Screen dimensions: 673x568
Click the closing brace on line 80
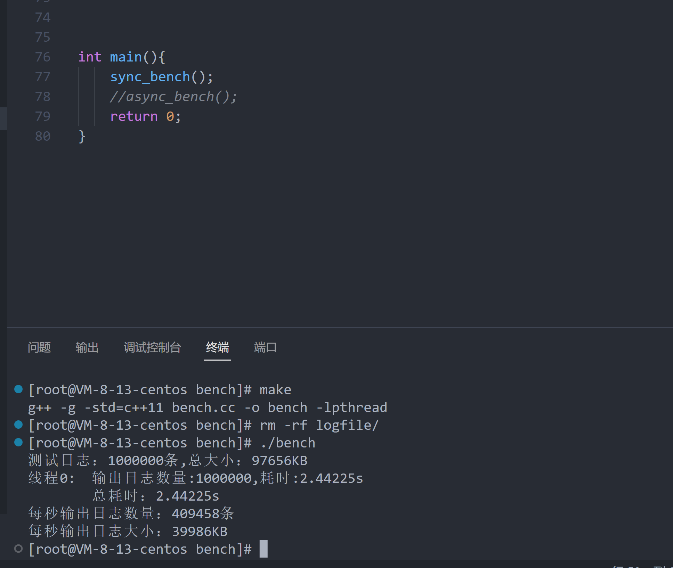click(82, 137)
